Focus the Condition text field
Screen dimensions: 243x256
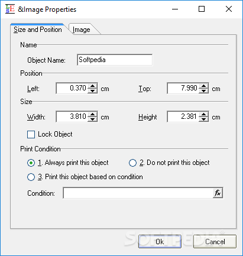coord(138,193)
